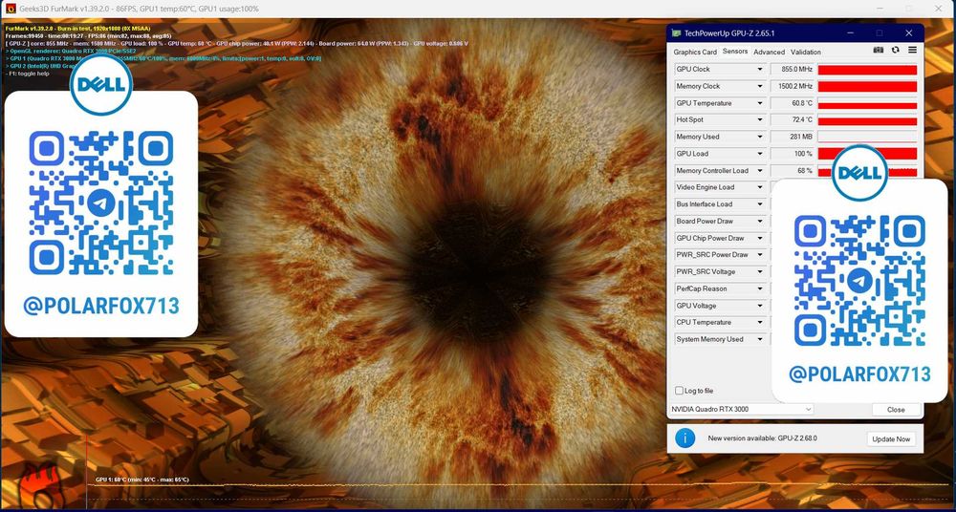Minimize the GPU-Z window
The image size is (956, 512).
849,32
